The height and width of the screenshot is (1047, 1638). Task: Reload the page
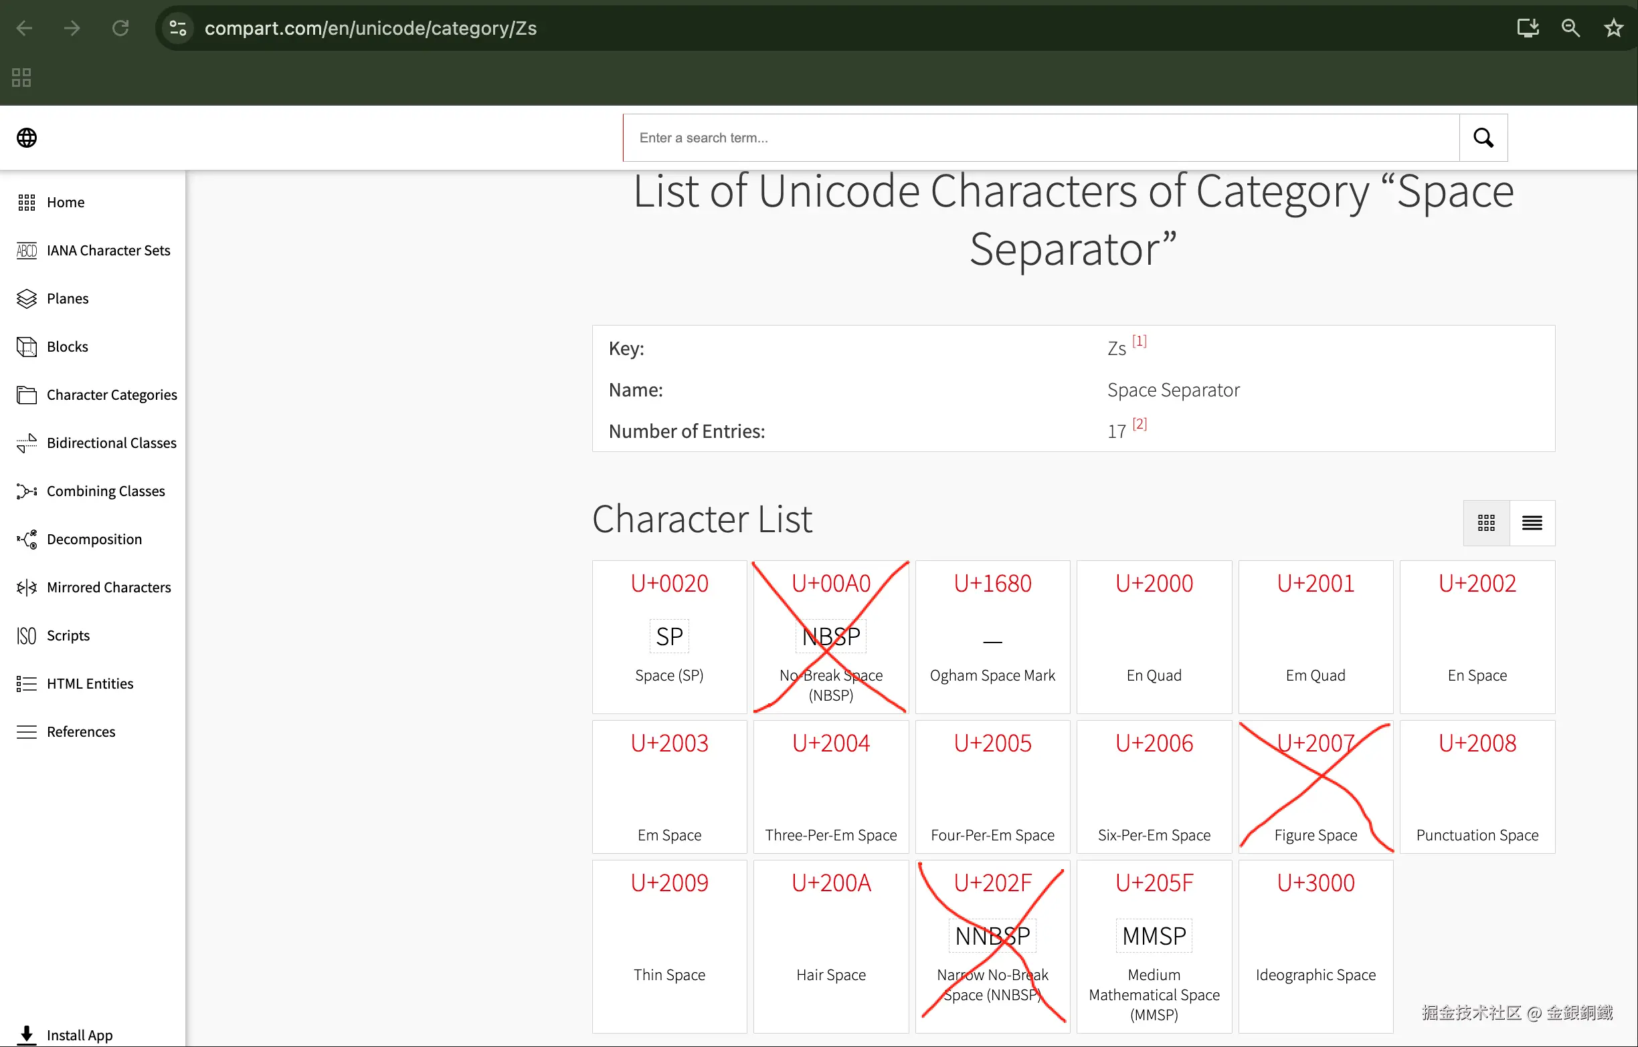point(120,28)
